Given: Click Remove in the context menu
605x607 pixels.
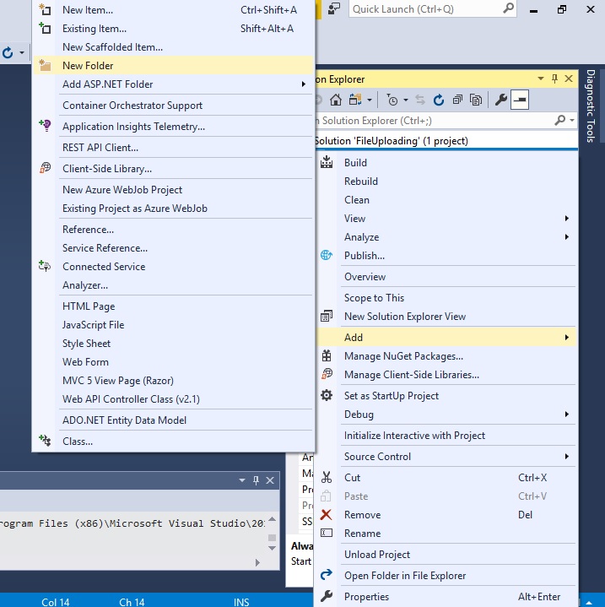Looking at the screenshot, I should coord(446,515).
